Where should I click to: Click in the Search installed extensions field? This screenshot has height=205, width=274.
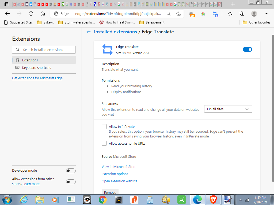[47, 50]
